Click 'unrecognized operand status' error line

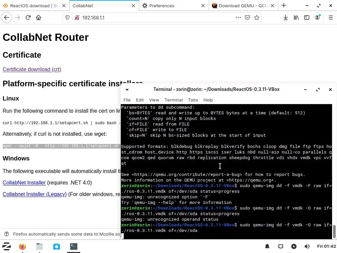point(169,219)
